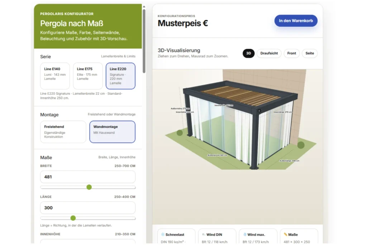Click the Breite slider handle
The image size is (367, 245).
89,187
